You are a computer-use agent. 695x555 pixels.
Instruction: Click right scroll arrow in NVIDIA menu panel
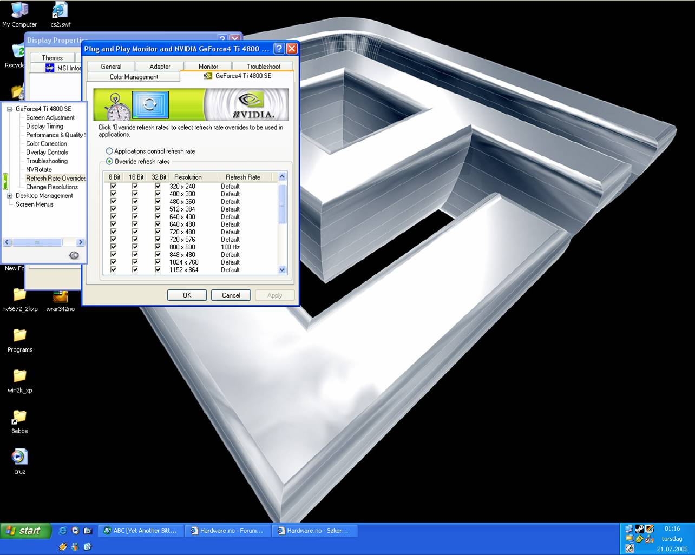point(81,242)
